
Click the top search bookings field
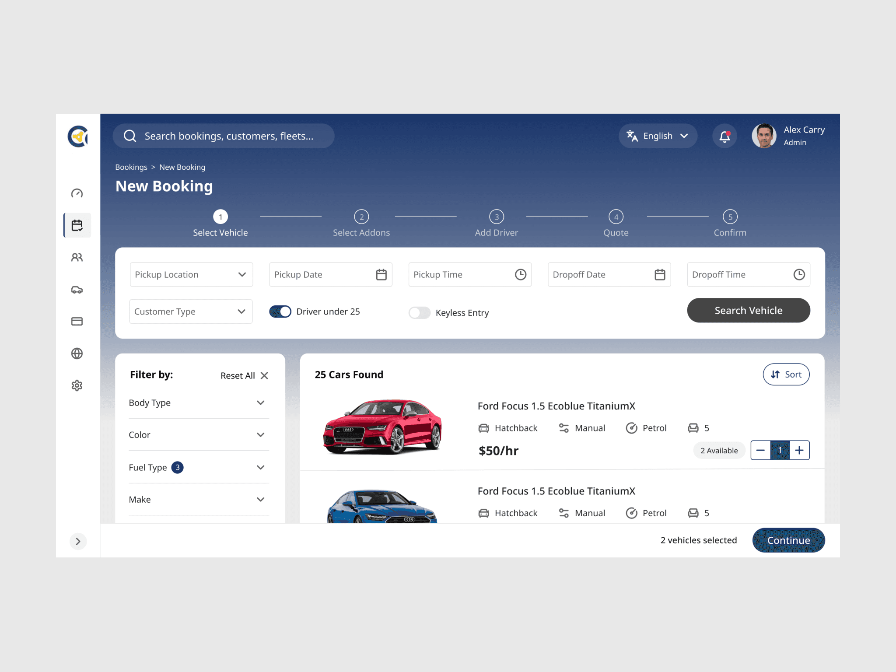pyautogui.click(x=224, y=136)
